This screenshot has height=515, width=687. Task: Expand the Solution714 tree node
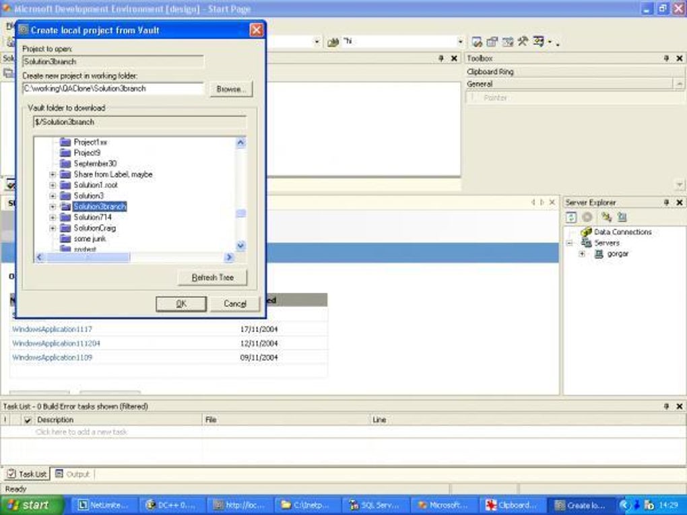pos(54,217)
